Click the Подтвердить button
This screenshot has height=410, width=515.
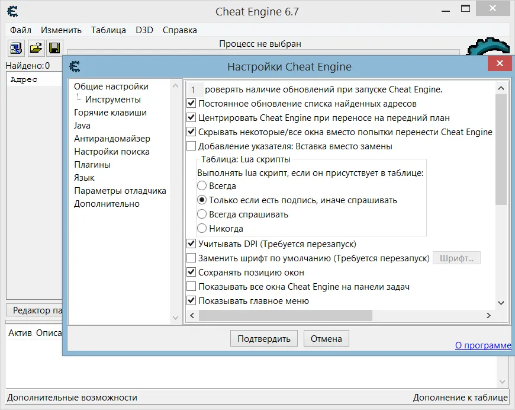pyautogui.click(x=264, y=339)
